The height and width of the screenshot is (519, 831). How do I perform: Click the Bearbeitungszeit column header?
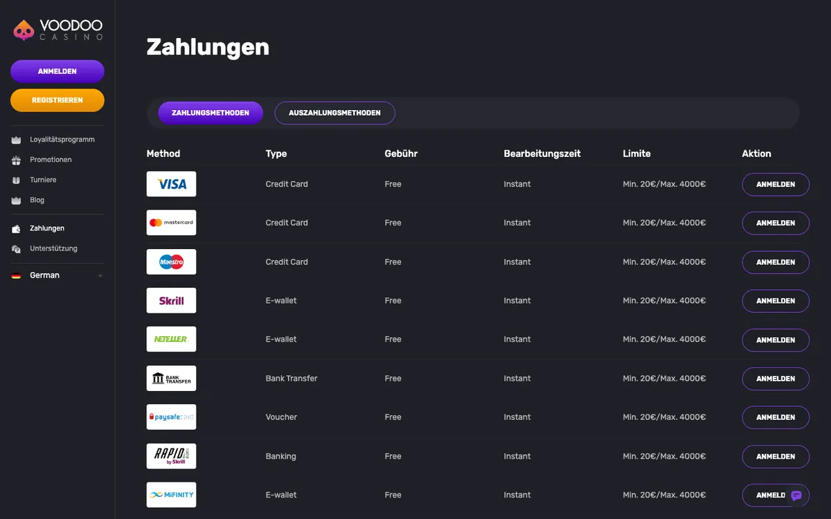click(542, 154)
